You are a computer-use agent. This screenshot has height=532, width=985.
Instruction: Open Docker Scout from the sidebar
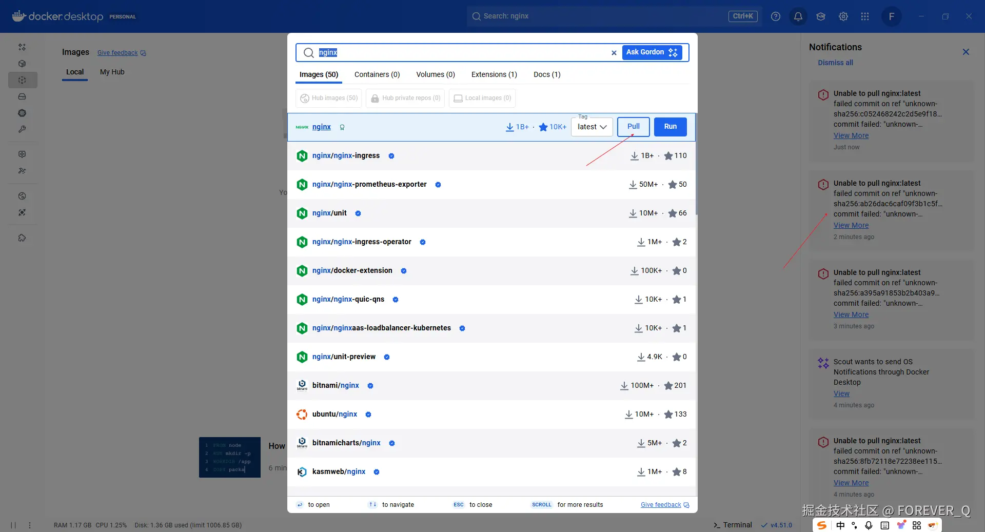(x=22, y=212)
